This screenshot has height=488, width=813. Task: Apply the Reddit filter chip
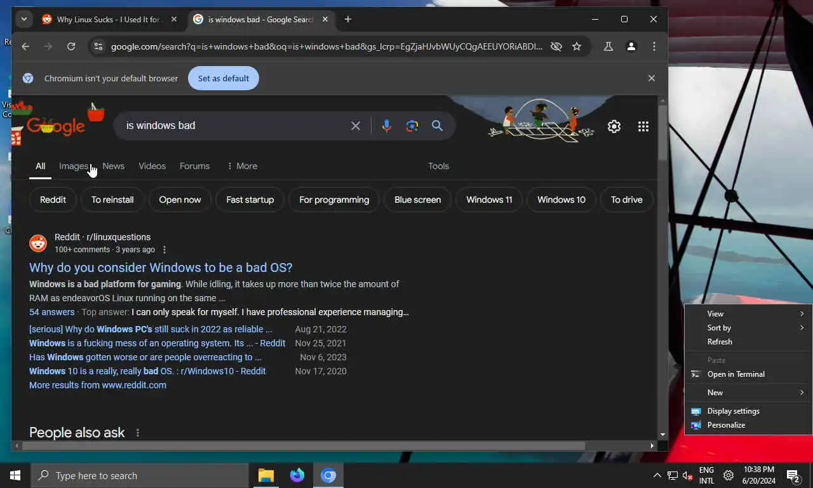[53, 200]
